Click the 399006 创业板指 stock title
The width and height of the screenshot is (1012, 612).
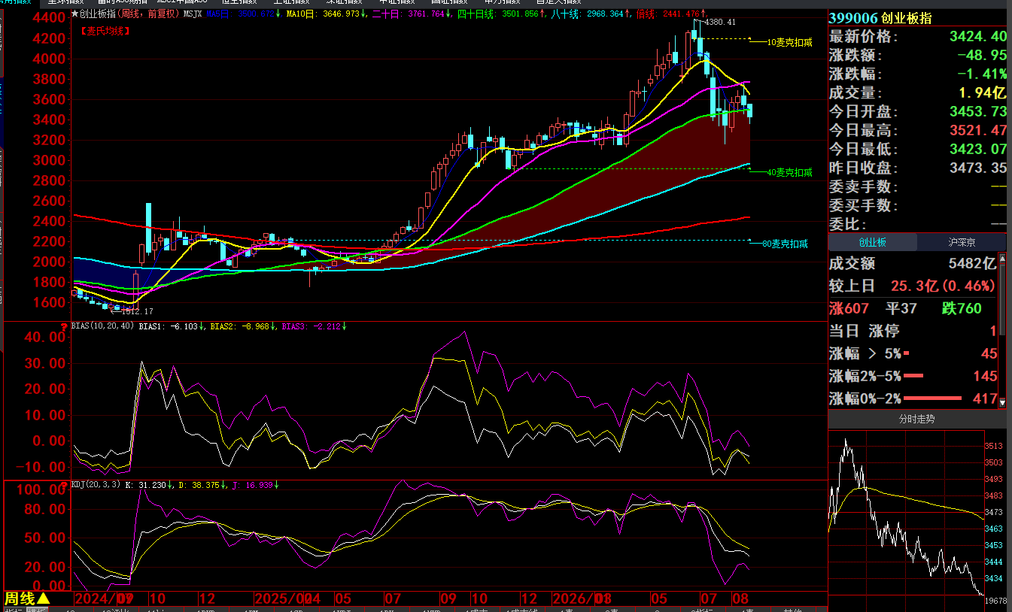880,18
